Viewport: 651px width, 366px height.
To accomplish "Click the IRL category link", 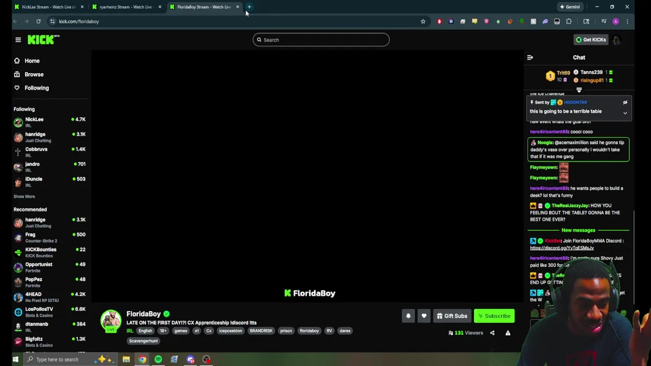I will point(130,331).
